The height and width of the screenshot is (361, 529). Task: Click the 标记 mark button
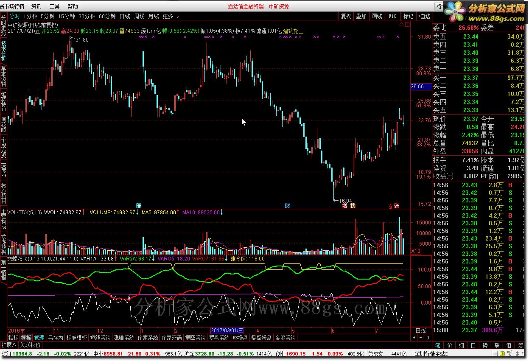click(408, 17)
